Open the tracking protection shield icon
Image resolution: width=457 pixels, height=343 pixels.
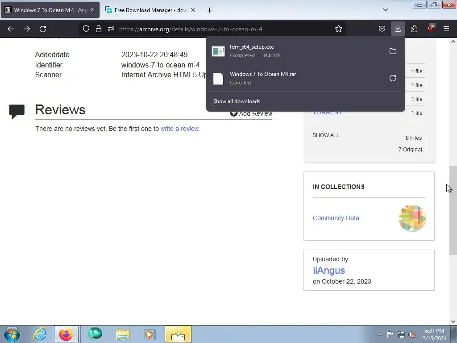(x=86, y=29)
